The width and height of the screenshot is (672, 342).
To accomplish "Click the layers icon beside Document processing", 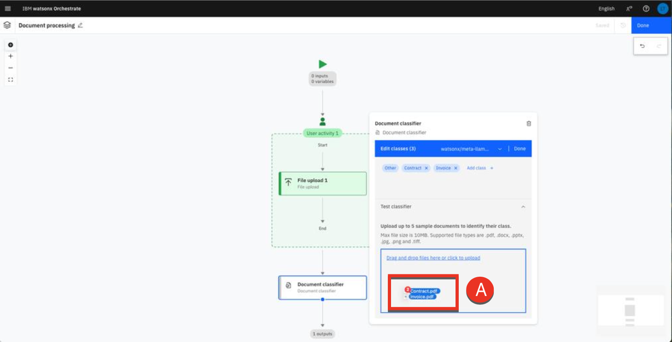I will [7, 25].
